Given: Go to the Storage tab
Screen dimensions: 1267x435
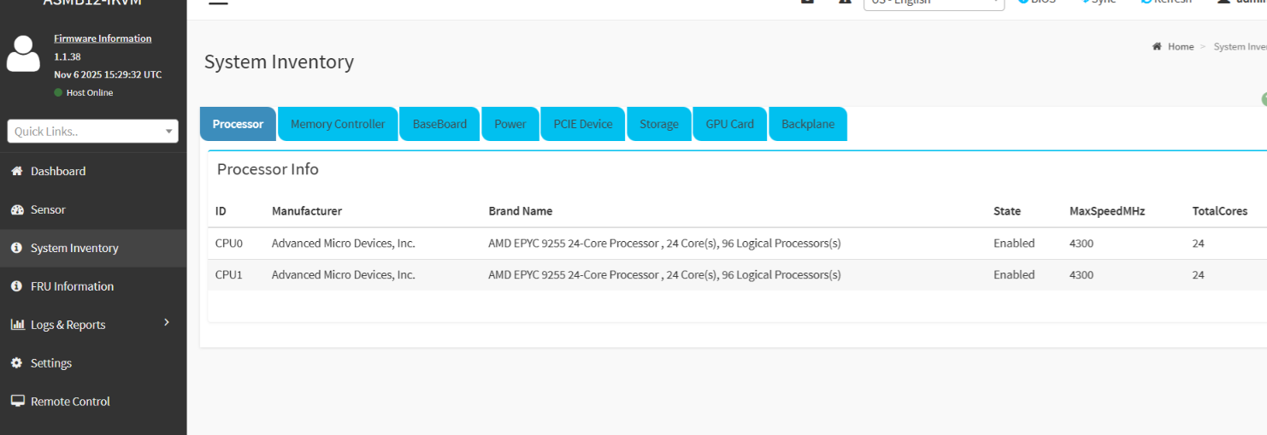Looking at the screenshot, I should [658, 124].
